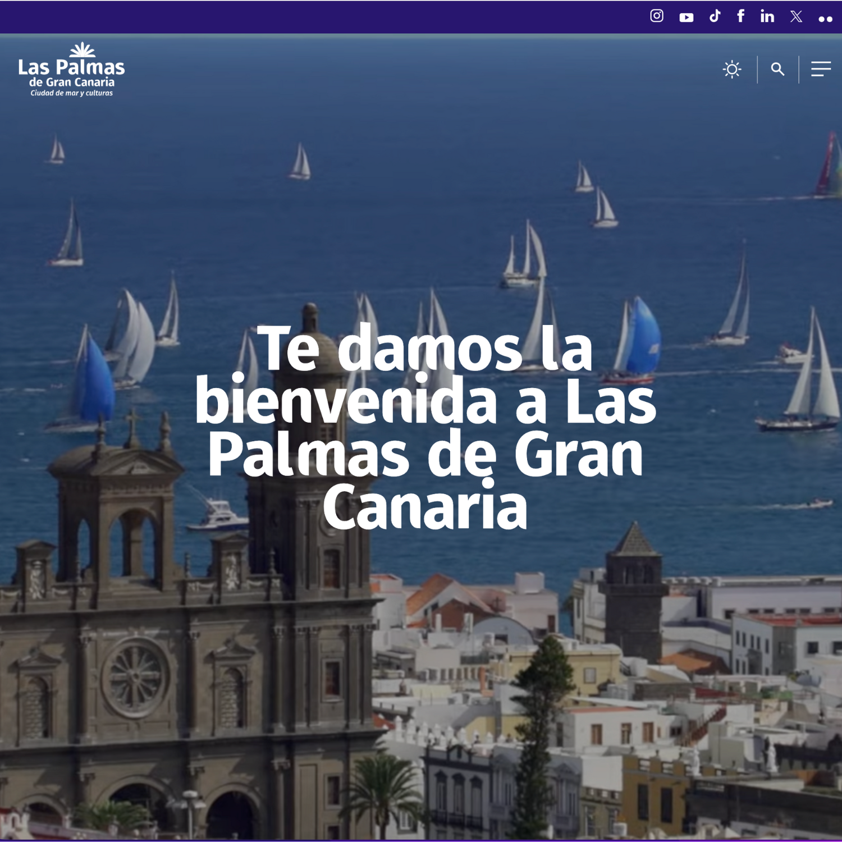Click the Las Palmas de Gran Canaria logo
Viewport: 842px width, 842px height.
71,69
